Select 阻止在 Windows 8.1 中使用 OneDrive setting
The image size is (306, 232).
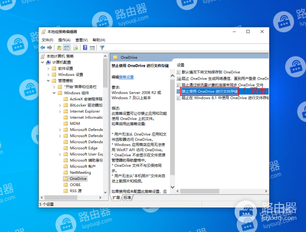click(225, 98)
